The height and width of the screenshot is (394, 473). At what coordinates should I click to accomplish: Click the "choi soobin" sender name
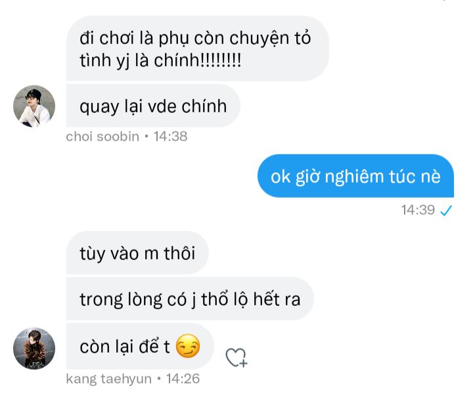coord(102,137)
